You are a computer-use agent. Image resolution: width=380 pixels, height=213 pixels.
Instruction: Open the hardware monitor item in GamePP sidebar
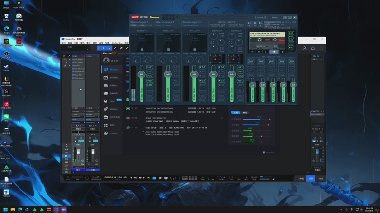(112, 69)
